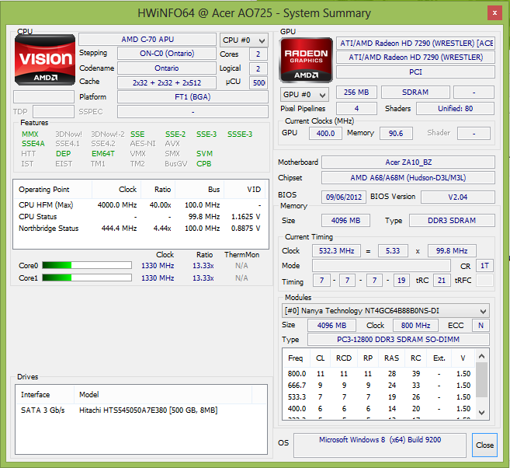Click the SSSE-3 feature label

(x=240, y=134)
